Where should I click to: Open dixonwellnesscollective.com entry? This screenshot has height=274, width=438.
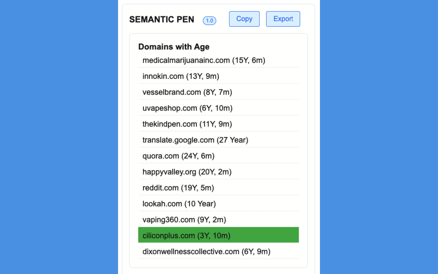coord(206,252)
